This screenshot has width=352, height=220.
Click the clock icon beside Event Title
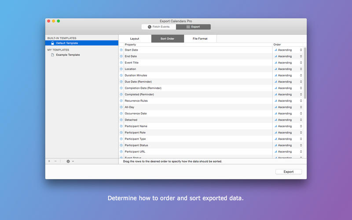pos(121,62)
